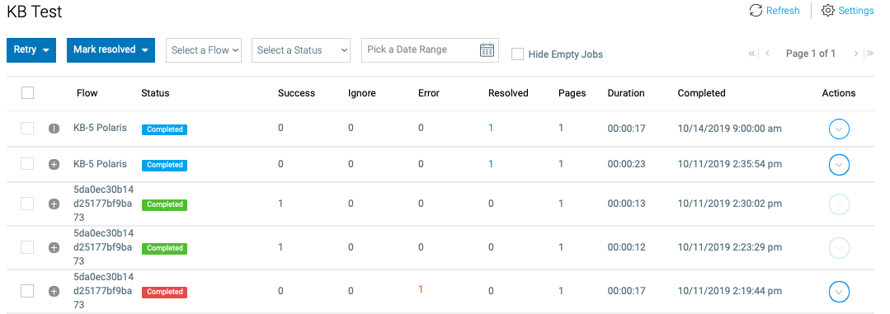Click the Duration column header
Image resolution: width=890 pixels, height=314 pixels.
click(x=626, y=93)
